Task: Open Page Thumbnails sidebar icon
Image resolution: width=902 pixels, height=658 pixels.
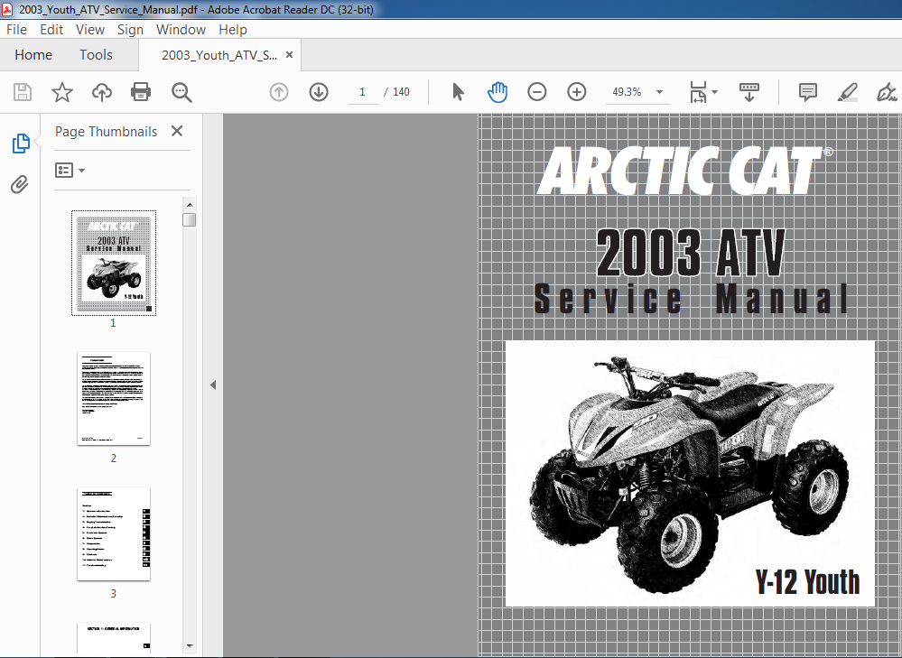Action: coord(21,144)
